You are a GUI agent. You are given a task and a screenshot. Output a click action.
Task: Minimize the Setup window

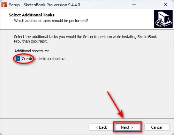coord(134,5)
